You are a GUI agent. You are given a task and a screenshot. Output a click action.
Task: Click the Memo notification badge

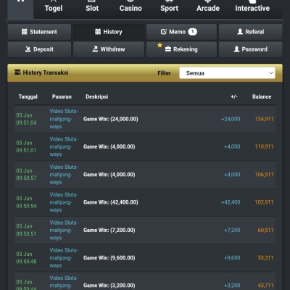[x=193, y=32]
